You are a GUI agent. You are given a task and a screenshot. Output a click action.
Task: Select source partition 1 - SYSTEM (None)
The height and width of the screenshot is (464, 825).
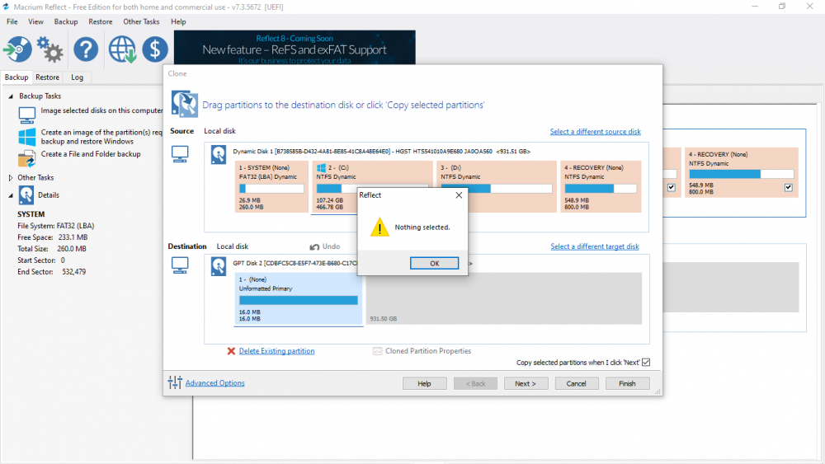271,186
